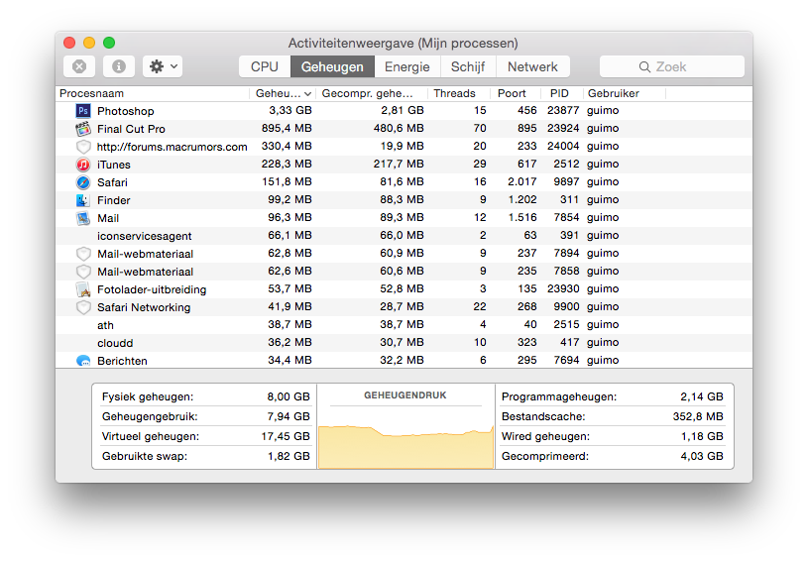The height and width of the screenshot is (562, 808).
Task: Select the Photoshop process name
Action: [x=126, y=111]
